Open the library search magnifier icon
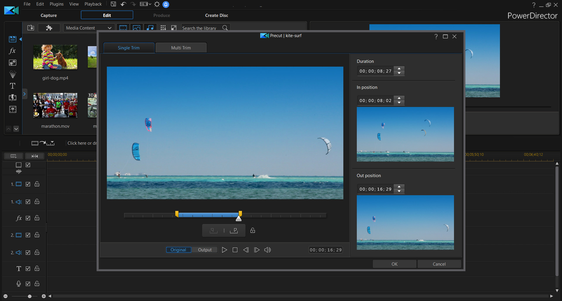Viewport: 562px width, 301px height. (x=225, y=28)
